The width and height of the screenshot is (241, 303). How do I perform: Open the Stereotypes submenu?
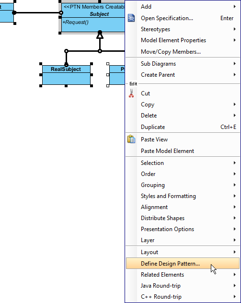click(x=183, y=29)
